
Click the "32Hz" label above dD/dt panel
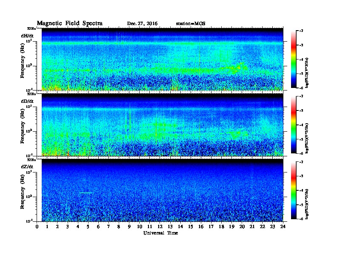point(31,94)
